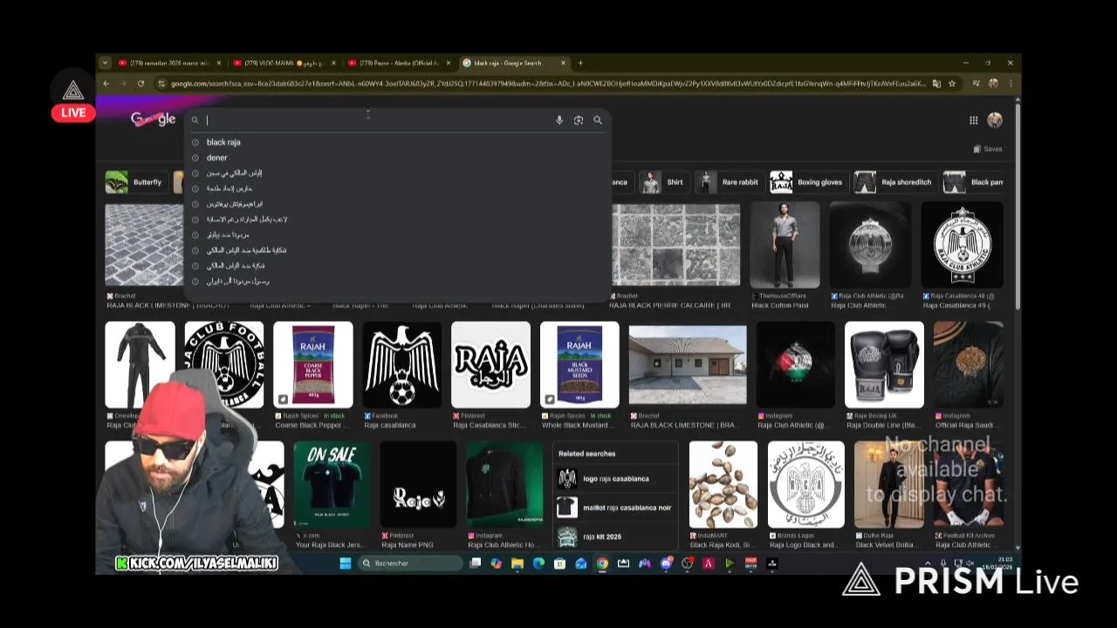Viewport: 1117px width, 628px height.
Task: Open the Instagram Raja Club Athletic flag image
Action: (x=795, y=365)
